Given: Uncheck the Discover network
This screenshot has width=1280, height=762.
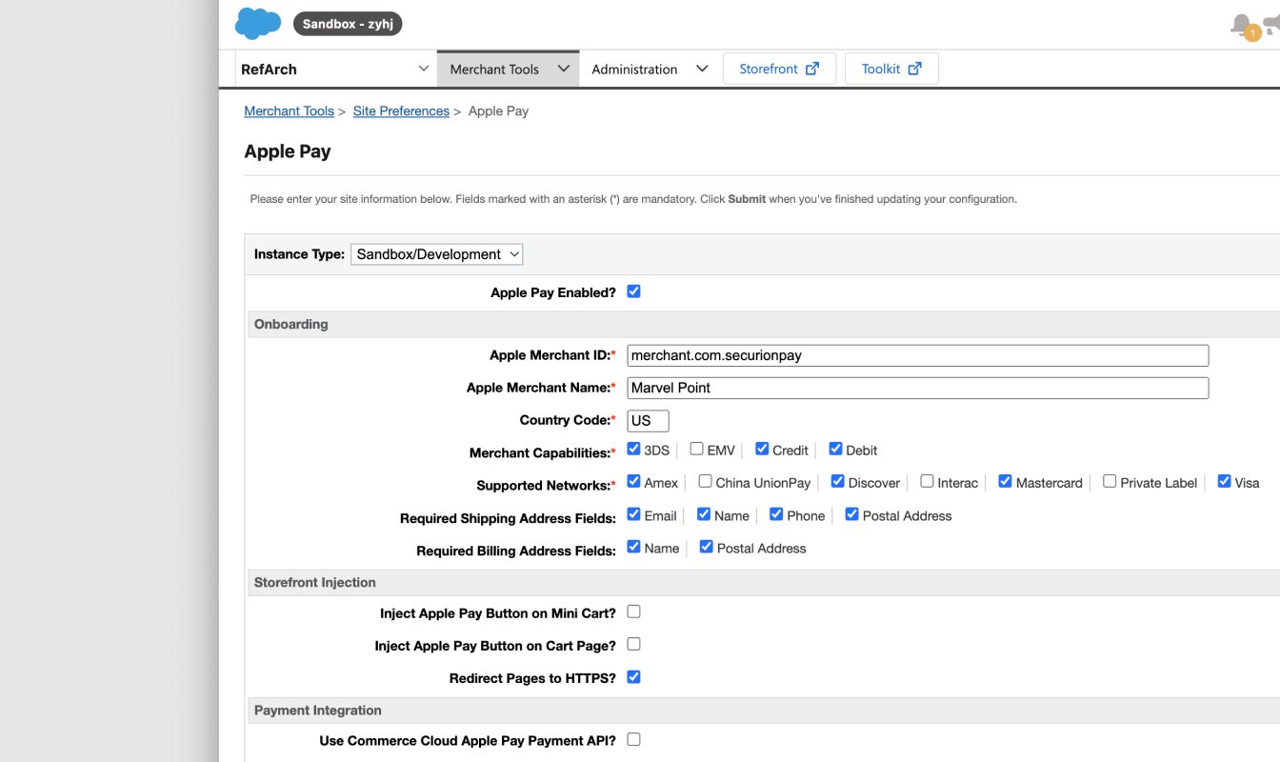Looking at the screenshot, I should (837, 481).
